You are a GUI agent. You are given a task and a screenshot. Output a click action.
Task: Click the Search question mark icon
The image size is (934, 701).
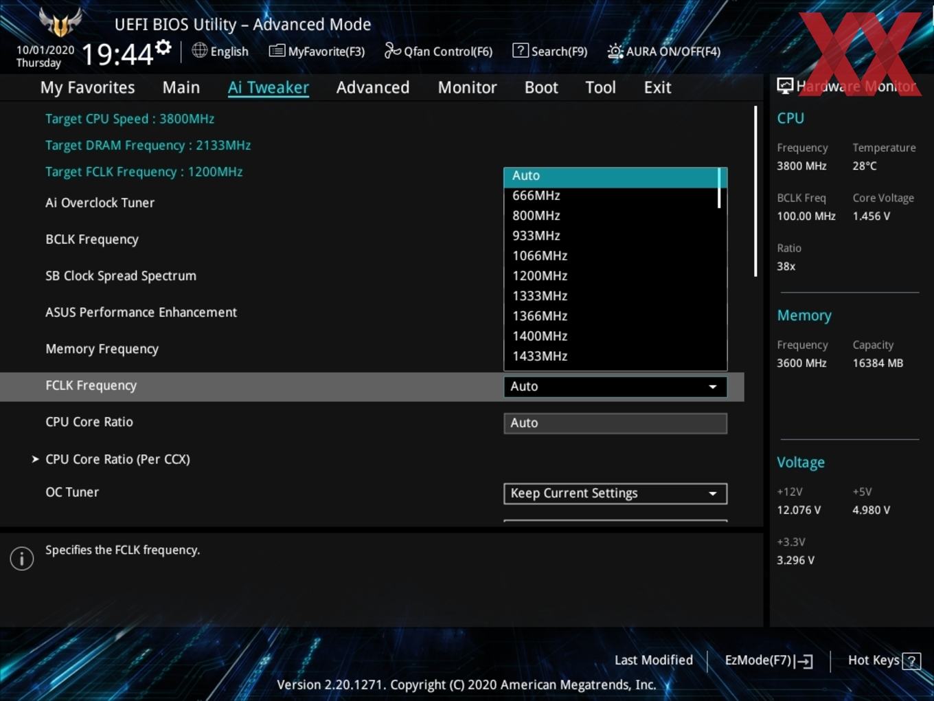pyautogui.click(x=521, y=50)
